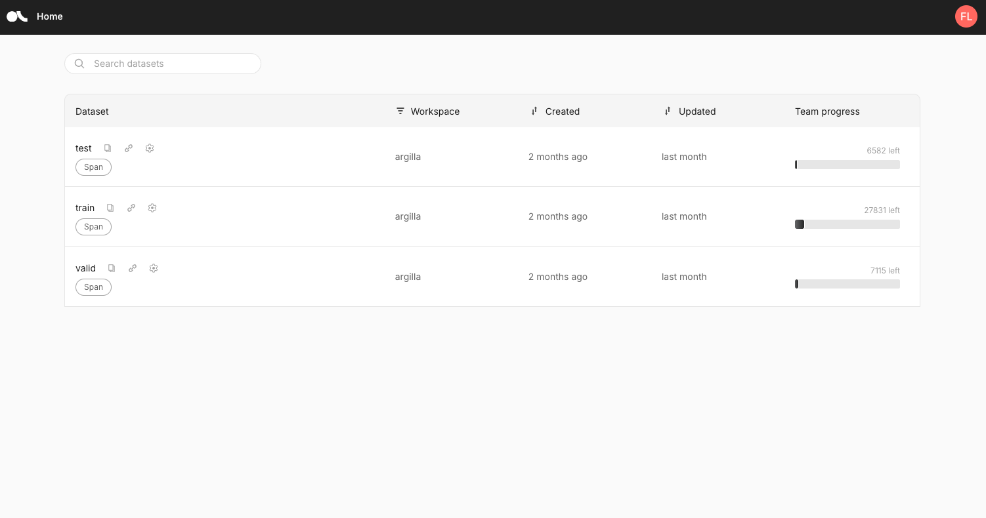This screenshot has width=986, height=518.
Task: Click the search magnifier icon
Action: 79,64
